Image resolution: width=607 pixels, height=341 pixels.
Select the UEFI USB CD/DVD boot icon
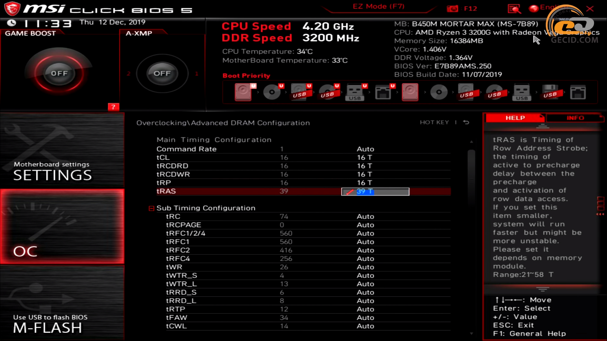click(329, 92)
